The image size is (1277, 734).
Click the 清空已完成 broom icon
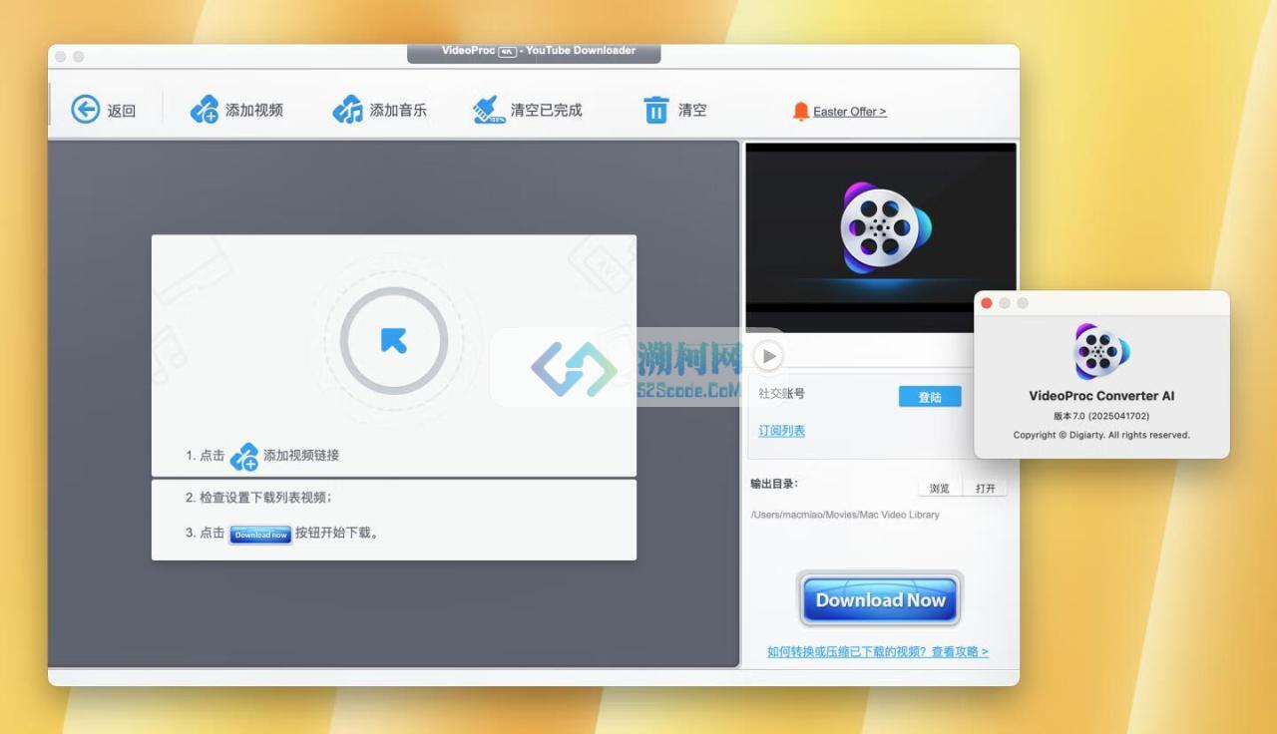pos(489,110)
